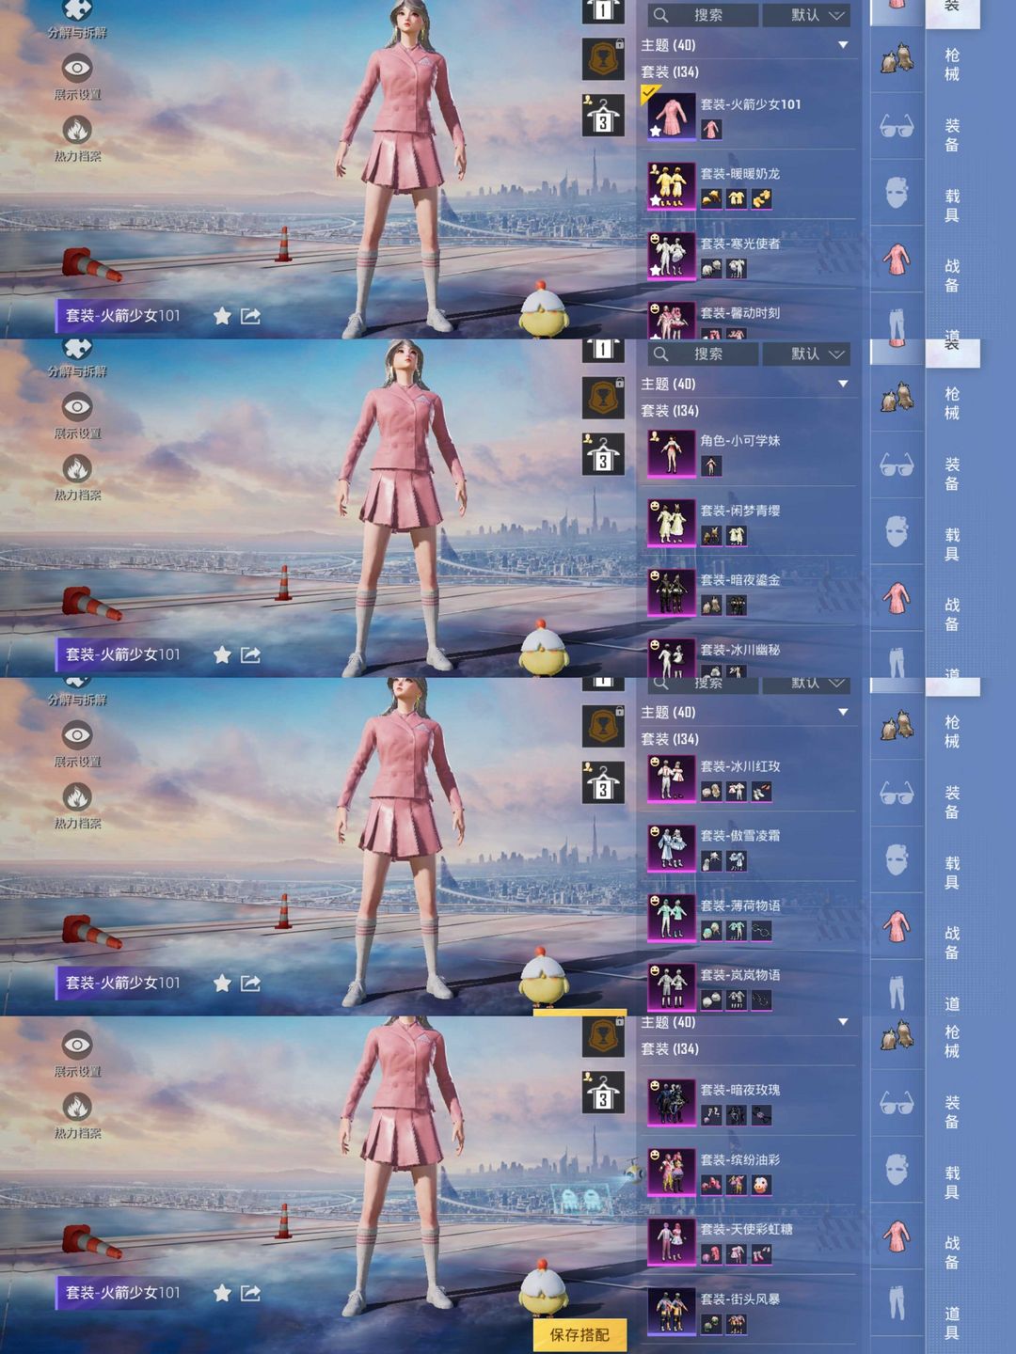Click the first item icon under 套装-闲梦青缨

pos(711,535)
